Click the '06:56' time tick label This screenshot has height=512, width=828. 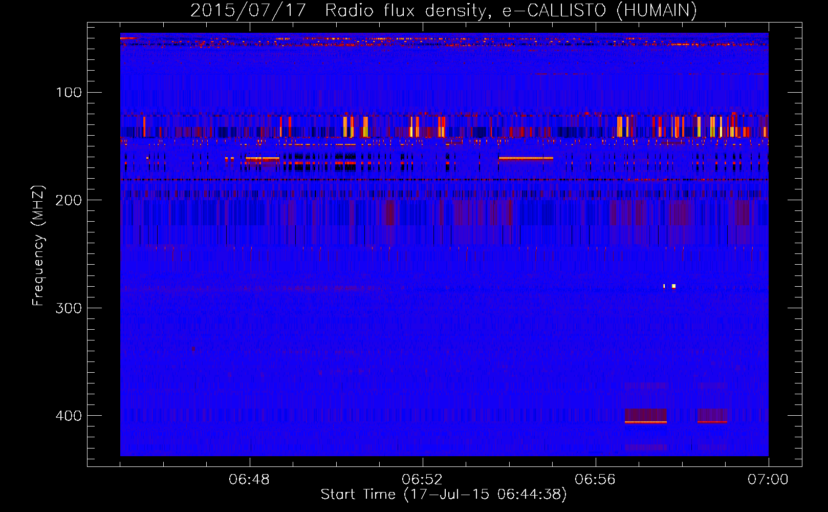click(x=595, y=480)
